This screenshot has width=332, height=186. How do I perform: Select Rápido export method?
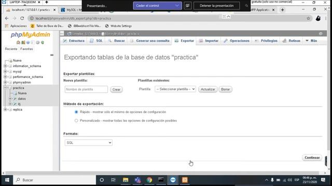tap(76, 112)
